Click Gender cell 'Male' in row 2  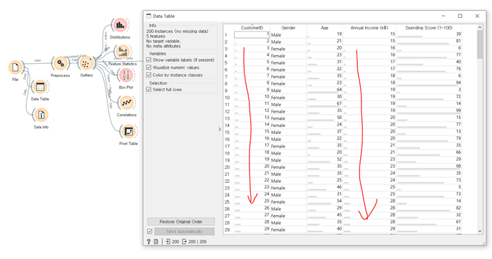pos(288,42)
